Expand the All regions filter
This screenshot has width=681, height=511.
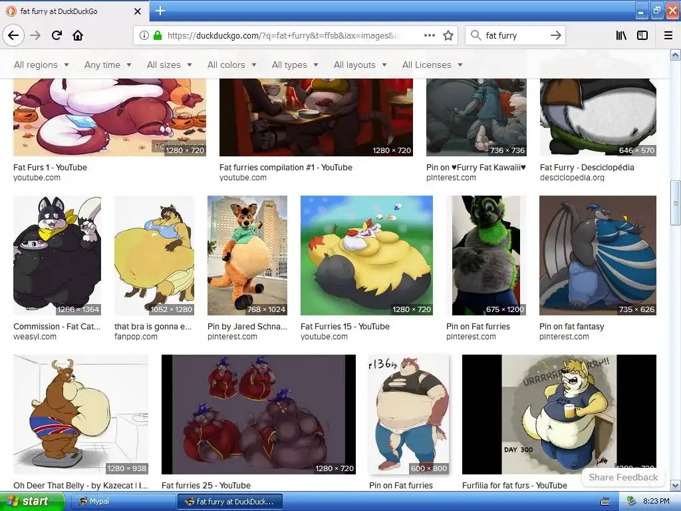[41, 65]
